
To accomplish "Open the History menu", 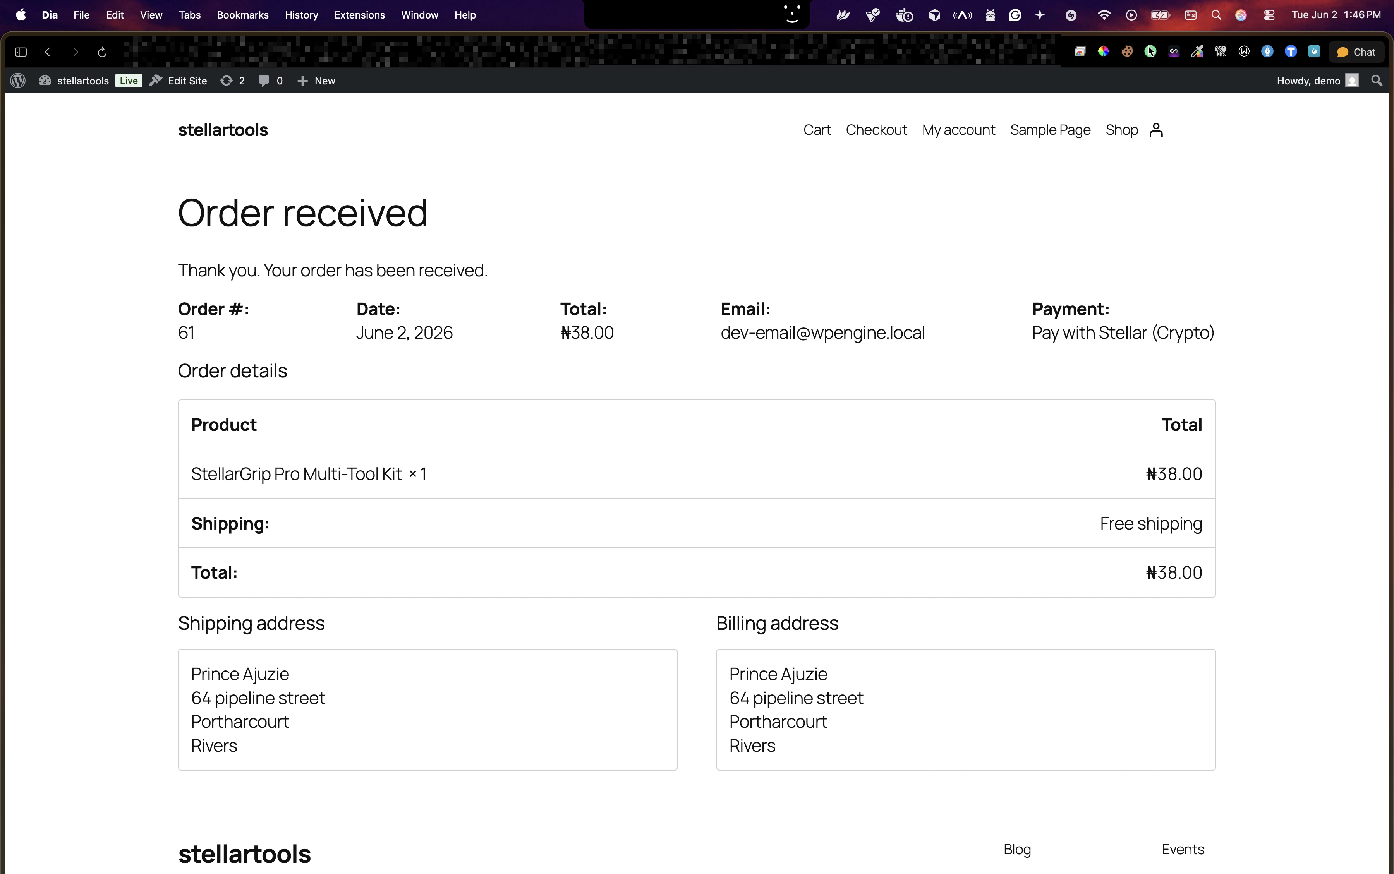I will pos(301,15).
